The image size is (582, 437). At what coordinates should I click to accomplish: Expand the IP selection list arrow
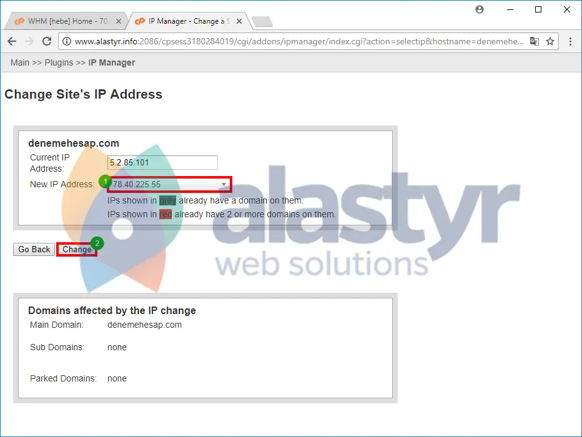click(223, 185)
